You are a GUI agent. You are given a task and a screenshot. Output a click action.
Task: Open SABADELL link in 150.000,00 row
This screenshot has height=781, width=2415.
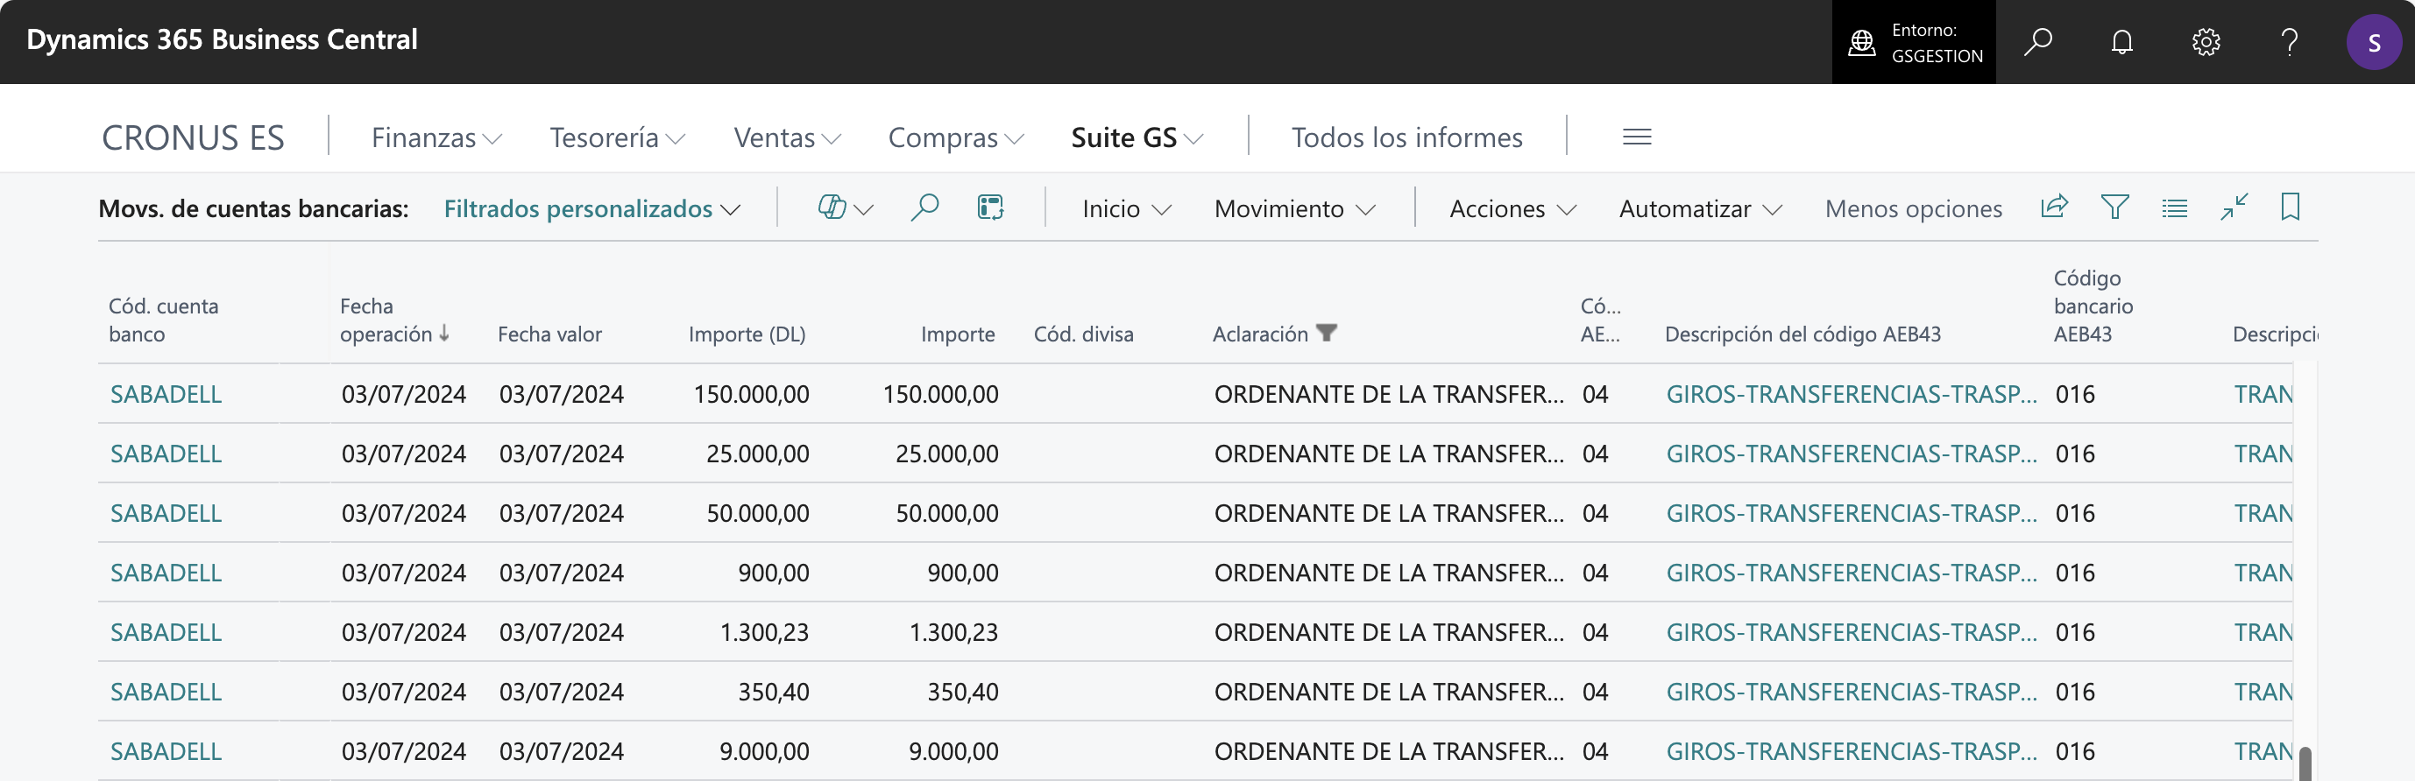coord(166,394)
